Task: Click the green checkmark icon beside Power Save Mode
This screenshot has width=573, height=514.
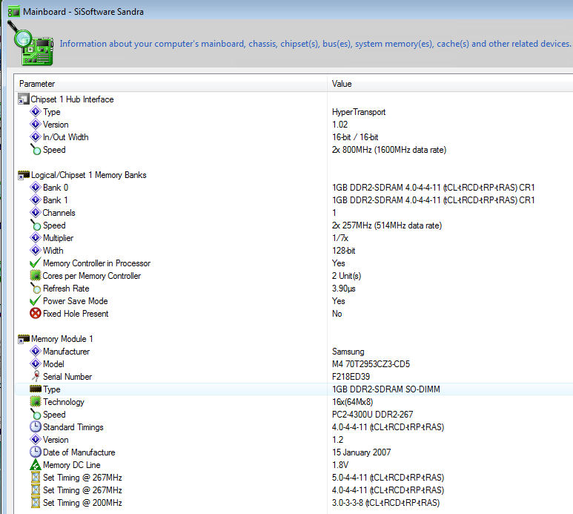Action: 35,301
